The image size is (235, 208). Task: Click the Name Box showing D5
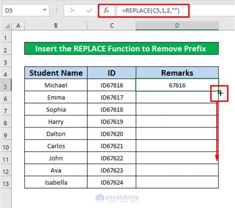26,10
